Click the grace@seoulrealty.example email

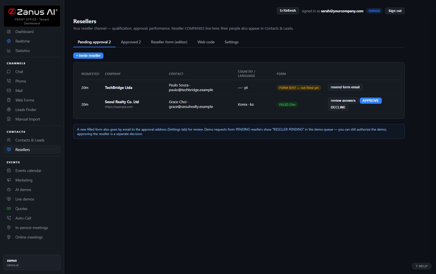pyautogui.click(x=191, y=107)
